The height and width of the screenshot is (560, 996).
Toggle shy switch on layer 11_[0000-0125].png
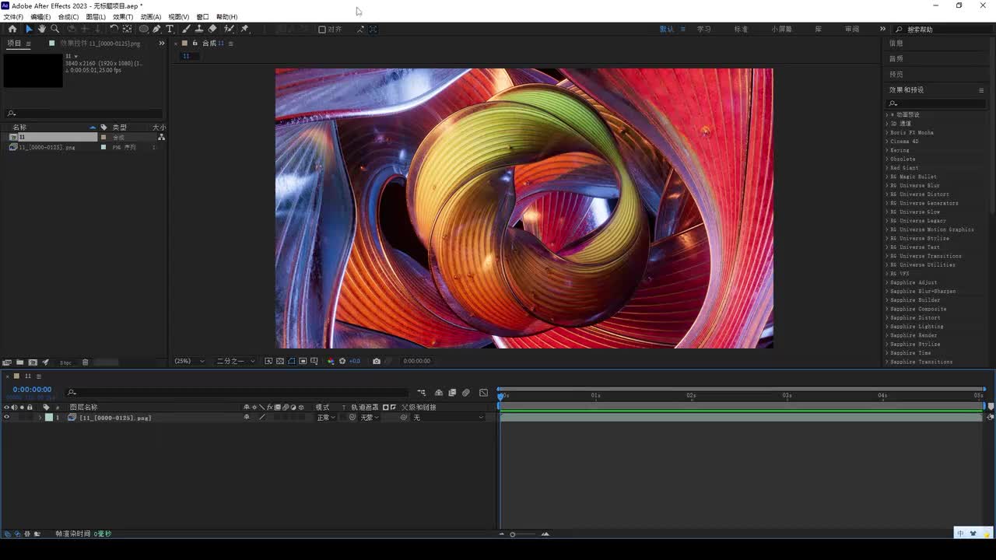(247, 418)
